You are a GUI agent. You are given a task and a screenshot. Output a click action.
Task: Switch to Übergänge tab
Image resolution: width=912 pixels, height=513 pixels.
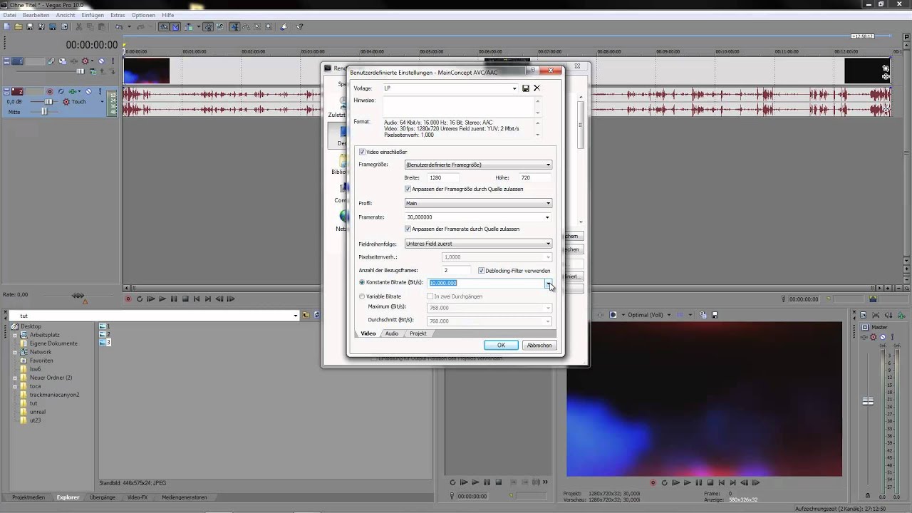(103, 497)
